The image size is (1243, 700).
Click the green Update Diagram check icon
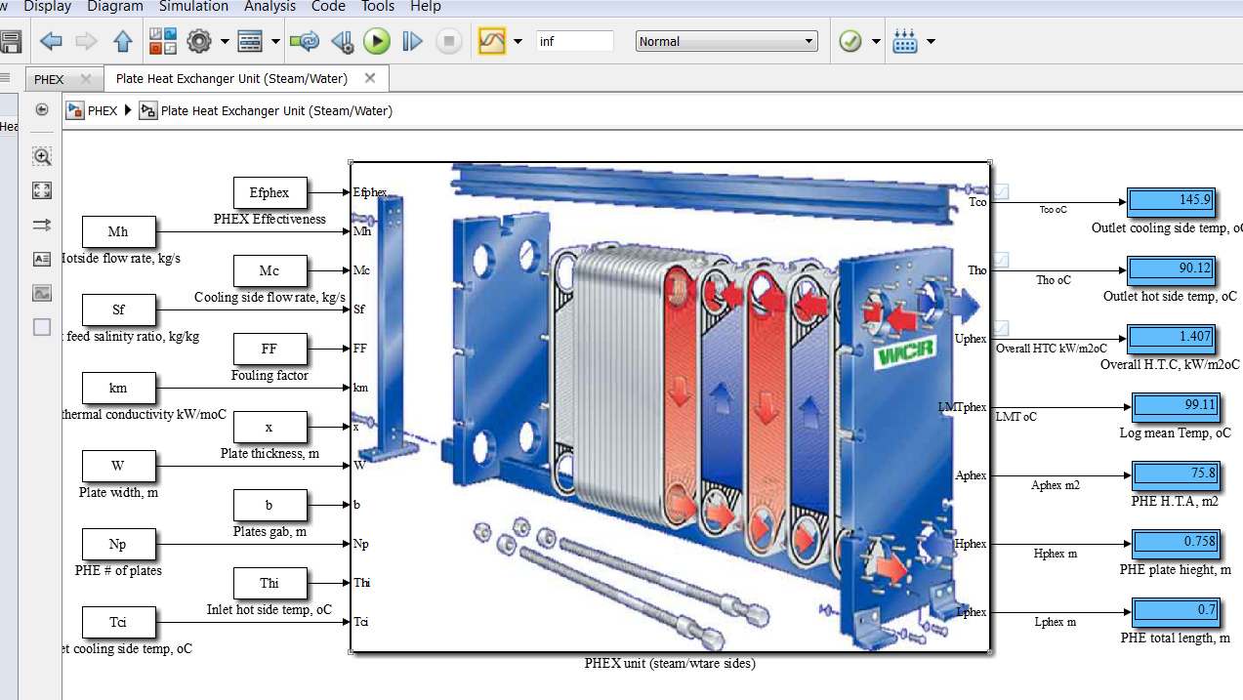click(x=849, y=40)
